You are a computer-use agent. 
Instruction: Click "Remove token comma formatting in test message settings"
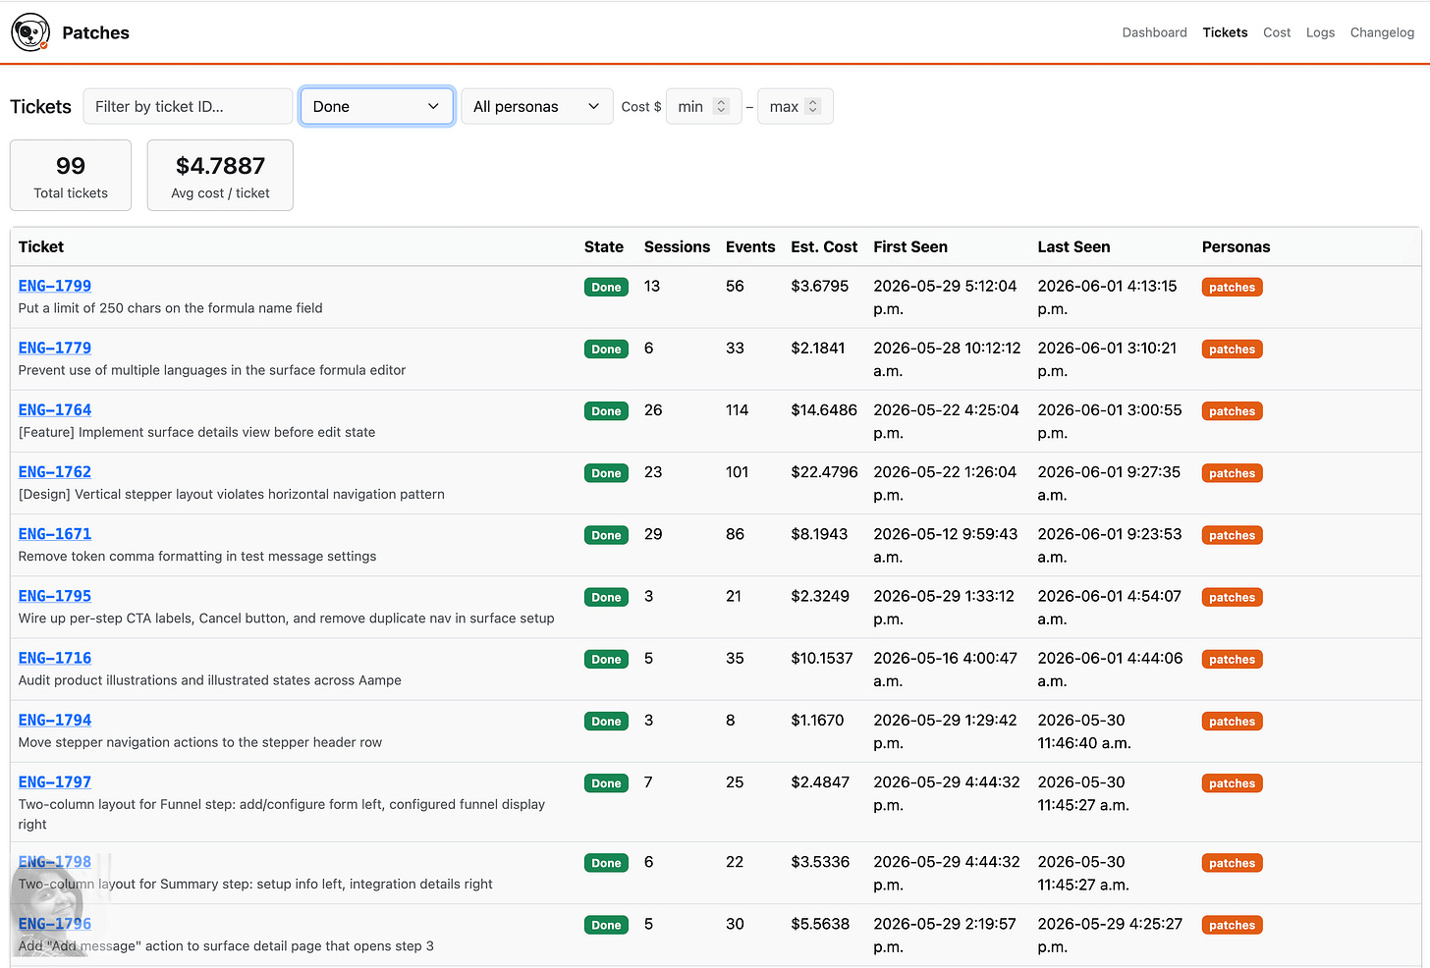point(197,556)
